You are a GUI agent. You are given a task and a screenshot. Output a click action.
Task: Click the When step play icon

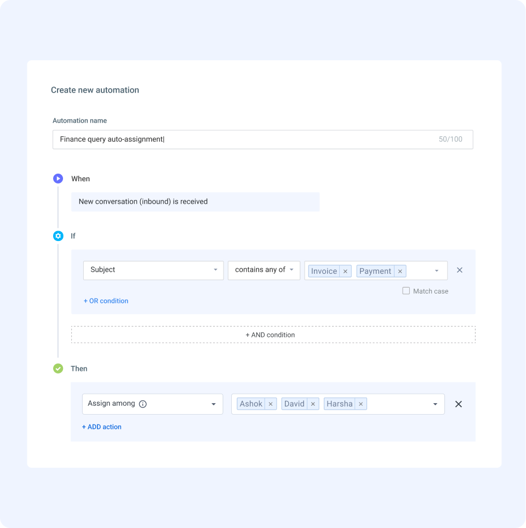(58, 178)
